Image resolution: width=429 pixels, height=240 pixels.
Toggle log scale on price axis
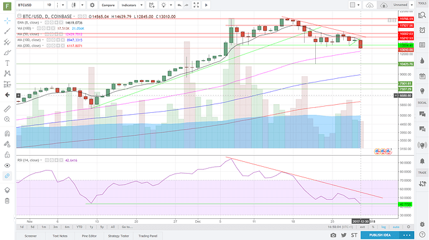[384, 227]
